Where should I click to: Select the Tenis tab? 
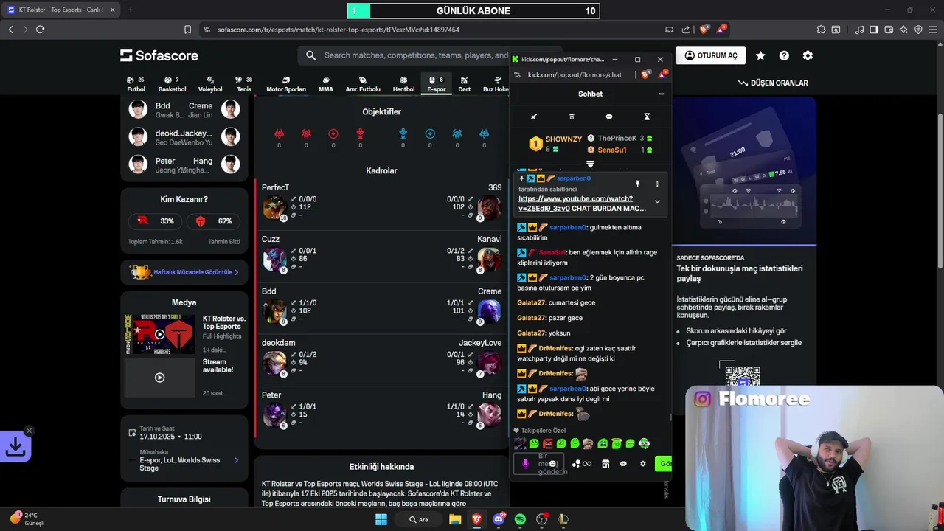tap(243, 84)
